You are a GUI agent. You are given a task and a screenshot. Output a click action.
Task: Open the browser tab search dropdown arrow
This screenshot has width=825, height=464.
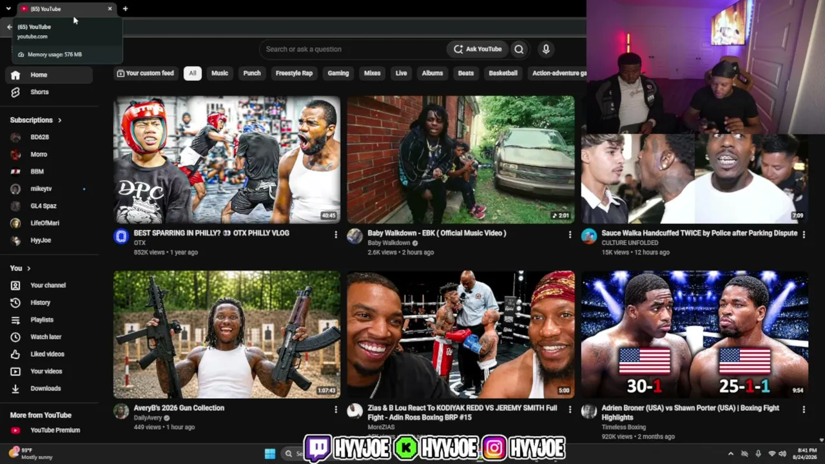tap(8, 8)
